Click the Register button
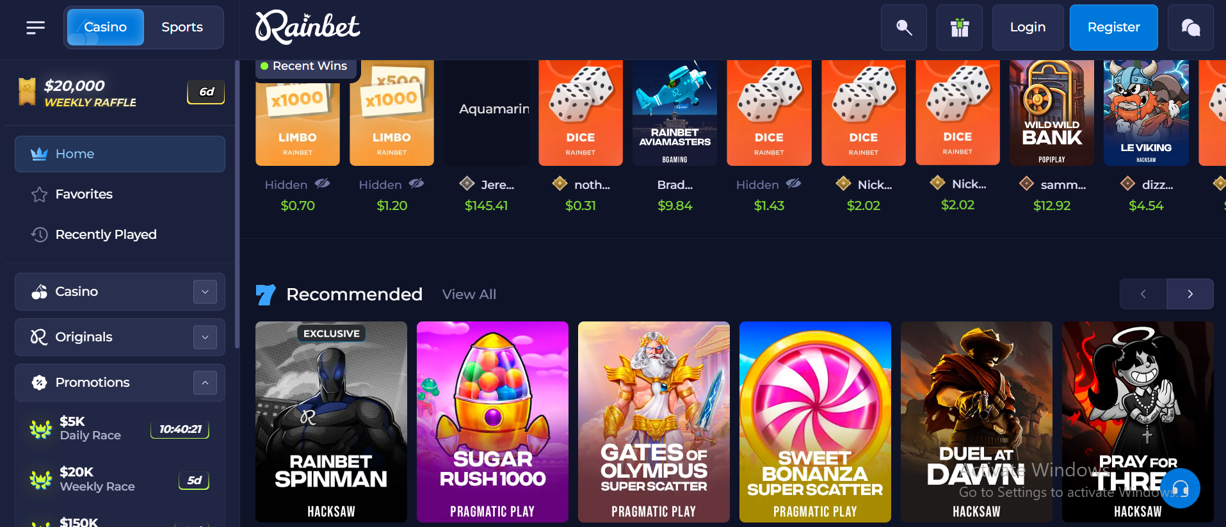Viewport: 1226px width, 527px height. click(1113, 28)
